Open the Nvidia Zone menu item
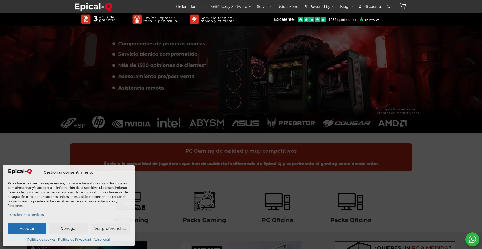The height and width of the screenshot is (249, 482). coord(288,7)
